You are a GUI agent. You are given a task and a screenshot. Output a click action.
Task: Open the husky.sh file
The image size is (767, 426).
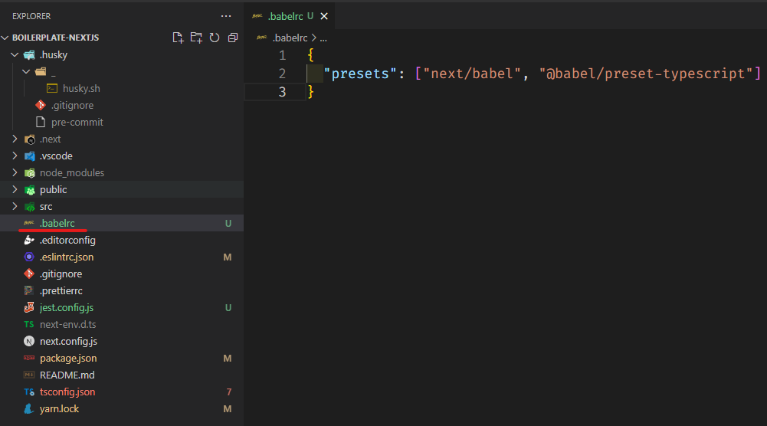tap(81, 89)
